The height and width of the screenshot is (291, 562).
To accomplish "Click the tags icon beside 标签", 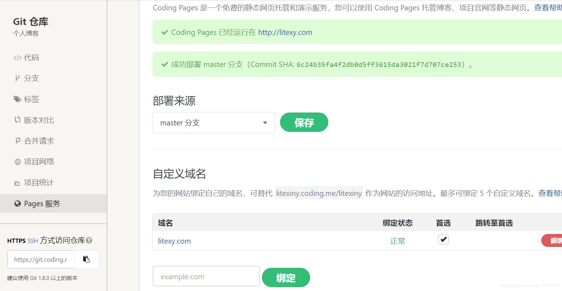I will [17, 99].
